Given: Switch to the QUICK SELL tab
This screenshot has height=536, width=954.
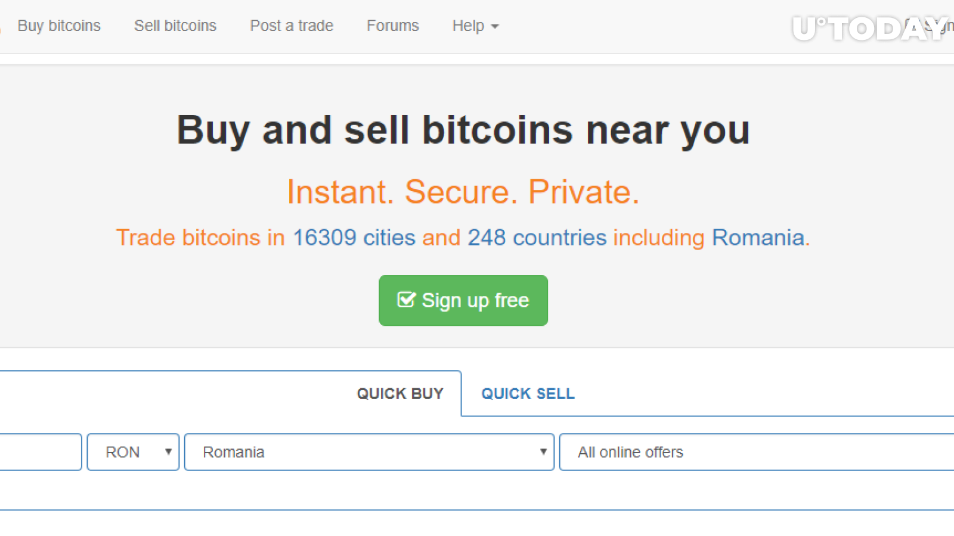Looking at the screenshot, I should 528,394.
